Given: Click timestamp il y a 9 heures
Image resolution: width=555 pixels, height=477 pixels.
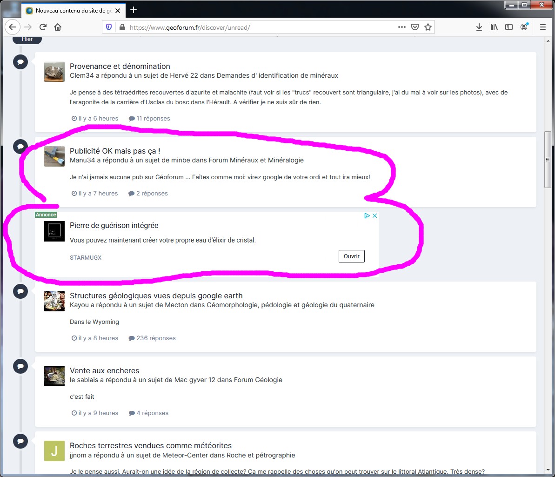Looking at the screenshot, I should (95, 413).
